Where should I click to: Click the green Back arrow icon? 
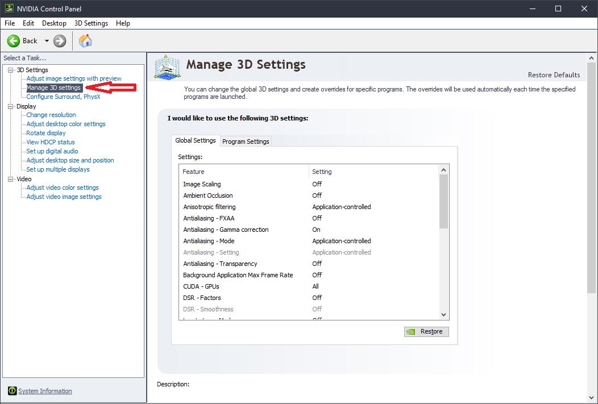pos(13,40)
